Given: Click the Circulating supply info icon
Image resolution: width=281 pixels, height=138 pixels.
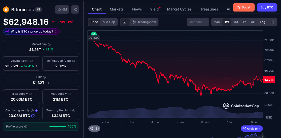Looking at the screenshot, I should (33, 111).
